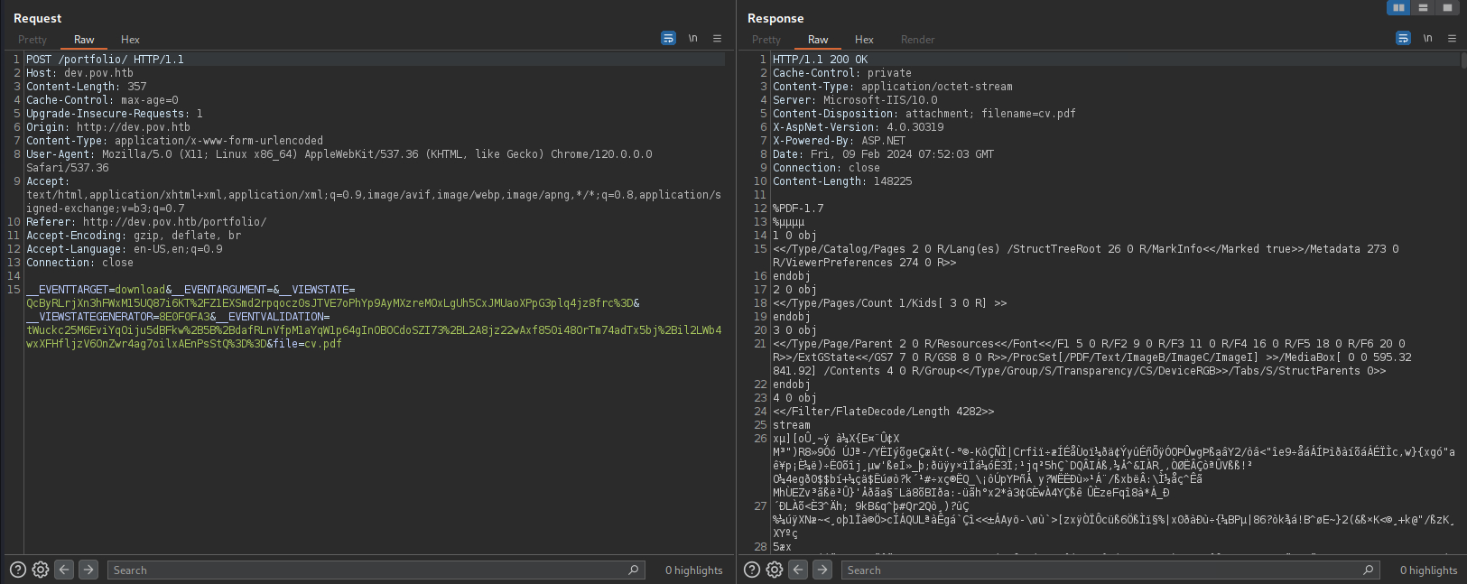Select the combined tabbed layout icon
This screenshot has height=584, width=1467.
click(x=1447, y=7)
